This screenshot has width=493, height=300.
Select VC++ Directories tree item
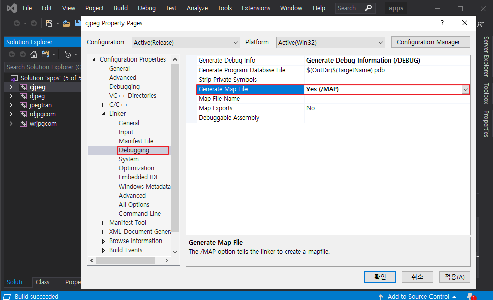tap(133, 96)
